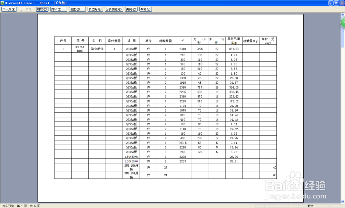Open 帮助 (Help) in preview toolbar
Viewport: 345px width, 208px height.
coord(146,9)
